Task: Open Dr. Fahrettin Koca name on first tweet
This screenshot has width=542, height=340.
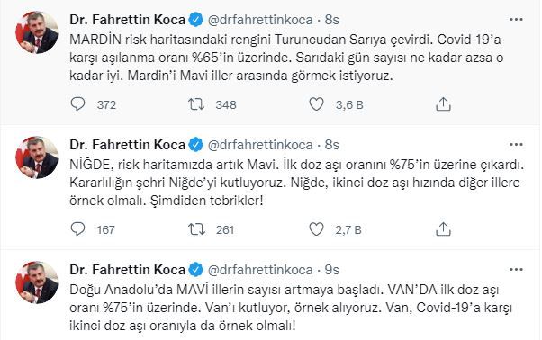Action: pyautogui.click(x=128, y=20)
